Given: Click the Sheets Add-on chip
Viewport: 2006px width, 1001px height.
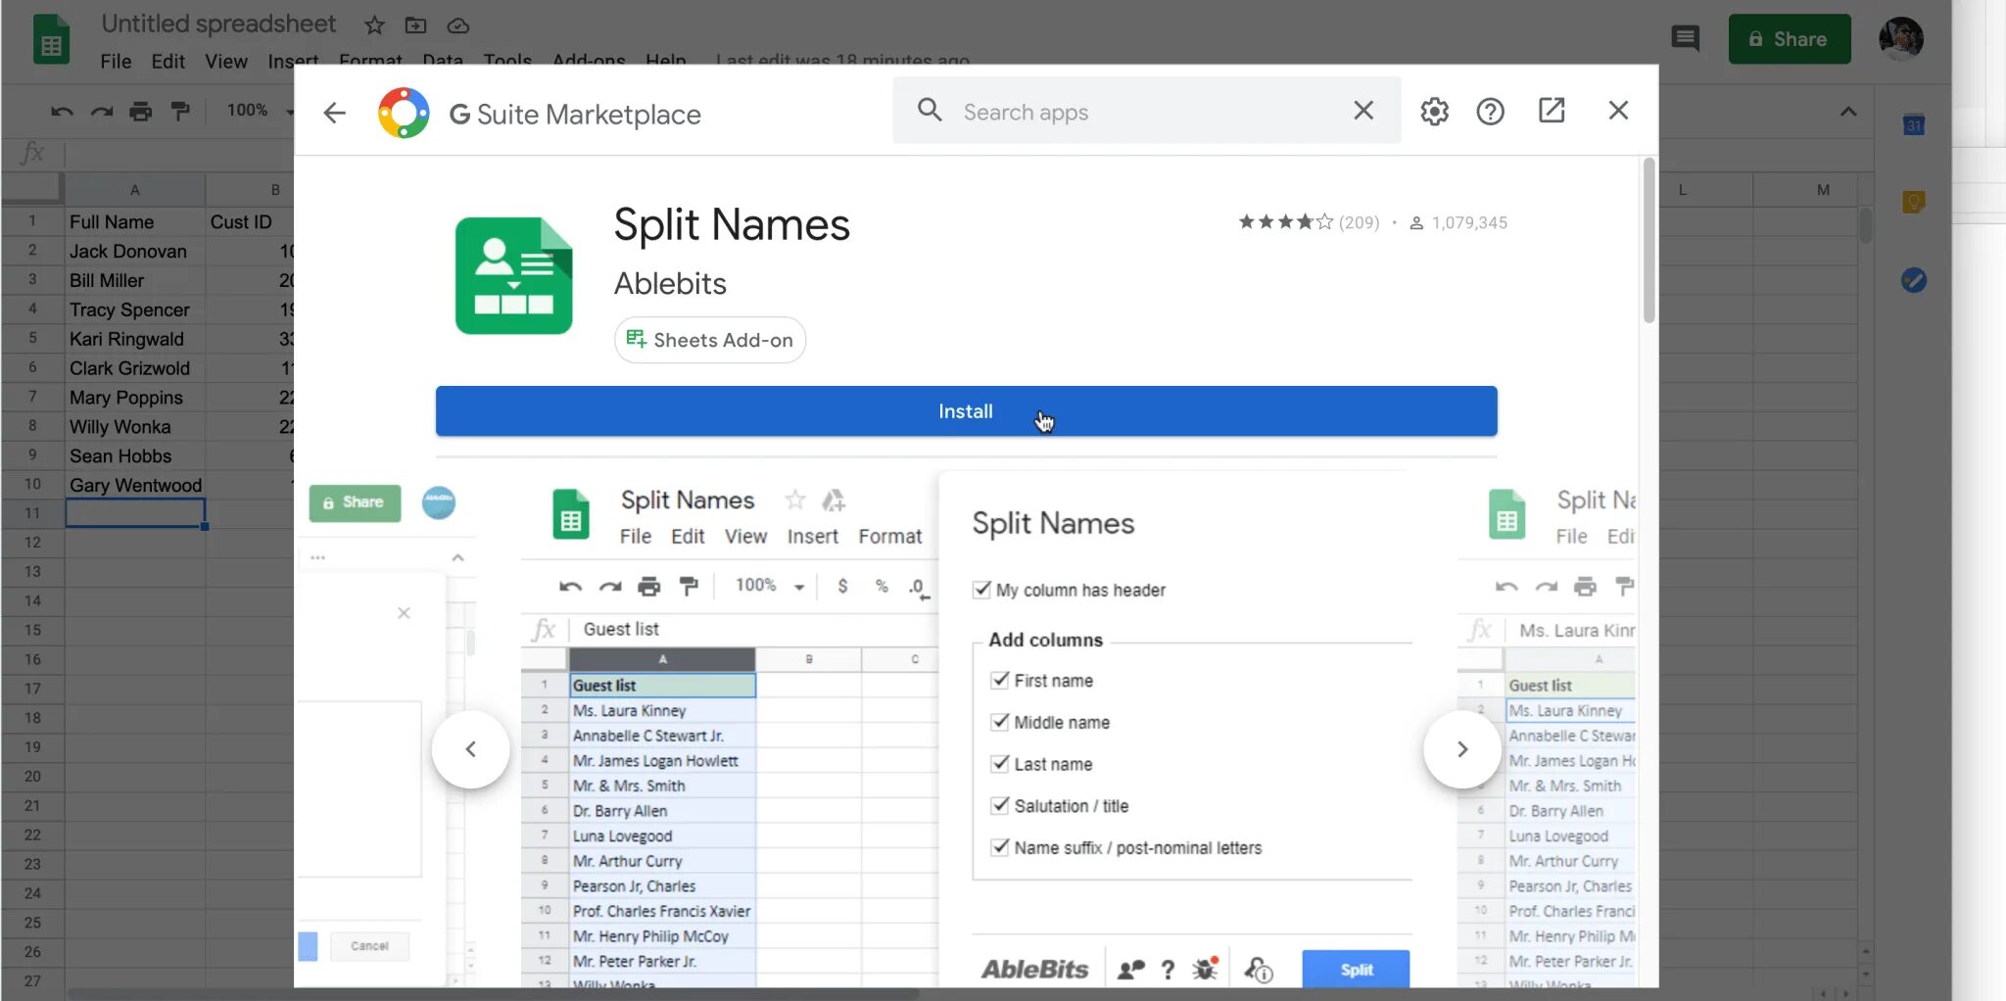Looking at the screenshot, I should coord(710,340).
